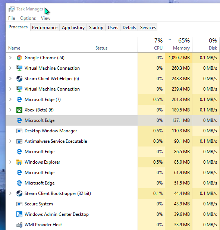Select the Processes tab

pyautogui.click(x=18, y=27)
